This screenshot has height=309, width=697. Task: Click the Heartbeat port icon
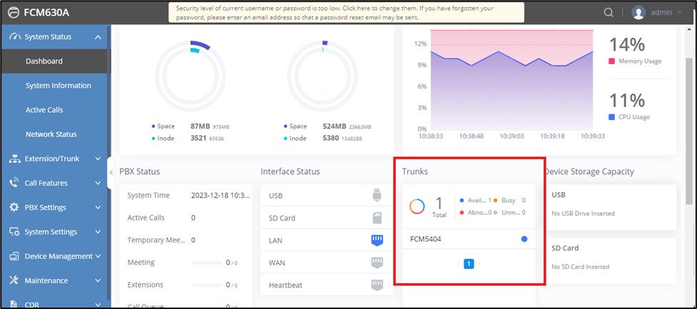tap(377, 285)
